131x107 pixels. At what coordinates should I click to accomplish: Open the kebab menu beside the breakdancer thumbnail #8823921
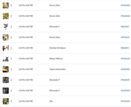coord(11,27)
